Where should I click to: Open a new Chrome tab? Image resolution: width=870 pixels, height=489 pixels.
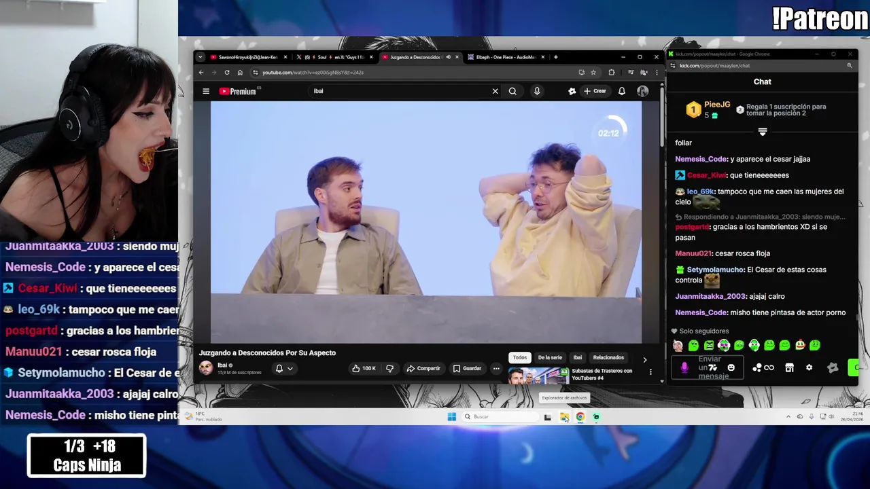(555, 57)
